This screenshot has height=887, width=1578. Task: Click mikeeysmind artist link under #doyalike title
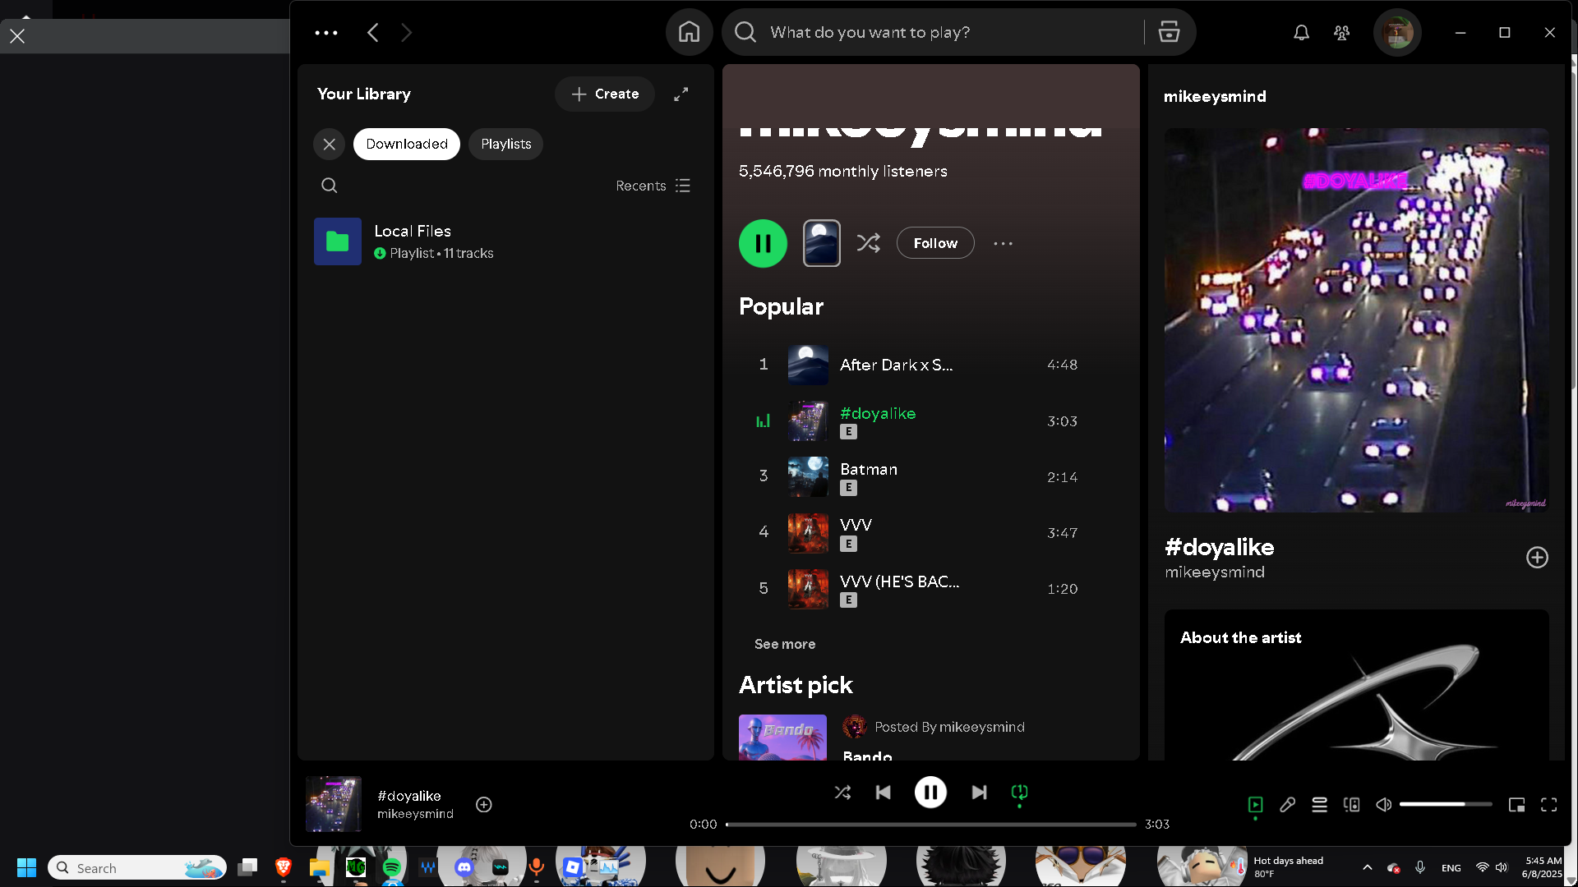click(1215, 572)
